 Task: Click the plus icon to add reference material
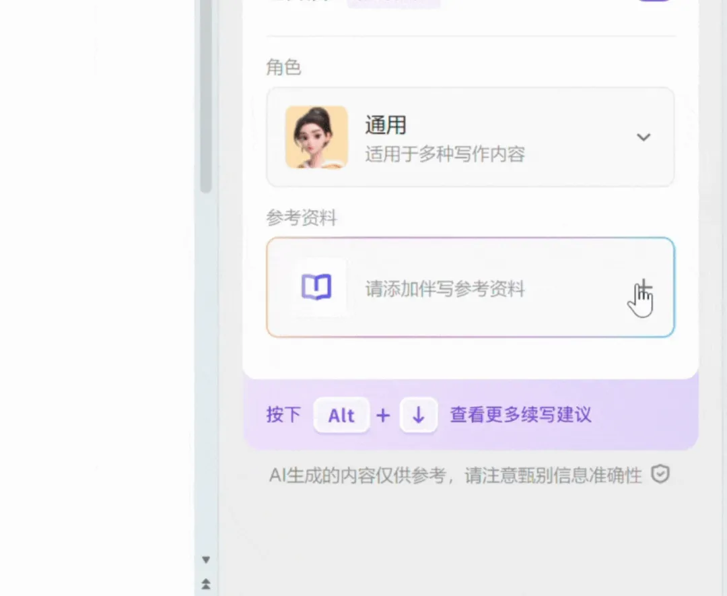point(644,289)
